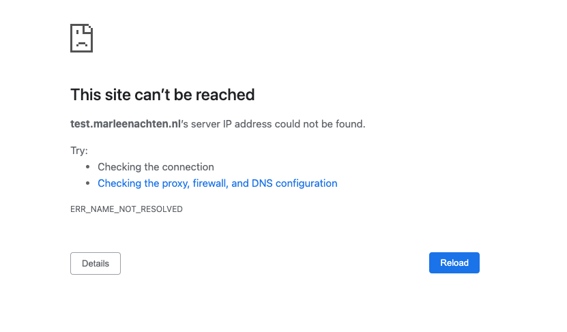The height and width of the screenshot is (332, 567).
Task: Click the "Checking the connection" suggestion
Action: [156, 167]
